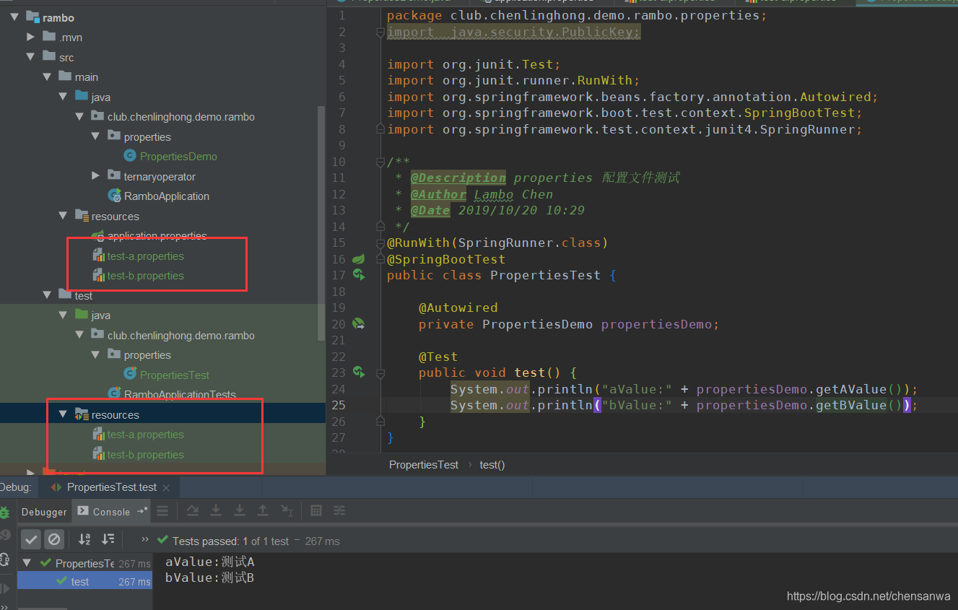Open test-a.properties under main resources
Viewport: 958px width, 610px height.
pyautogui.click(x=146, y=256)
